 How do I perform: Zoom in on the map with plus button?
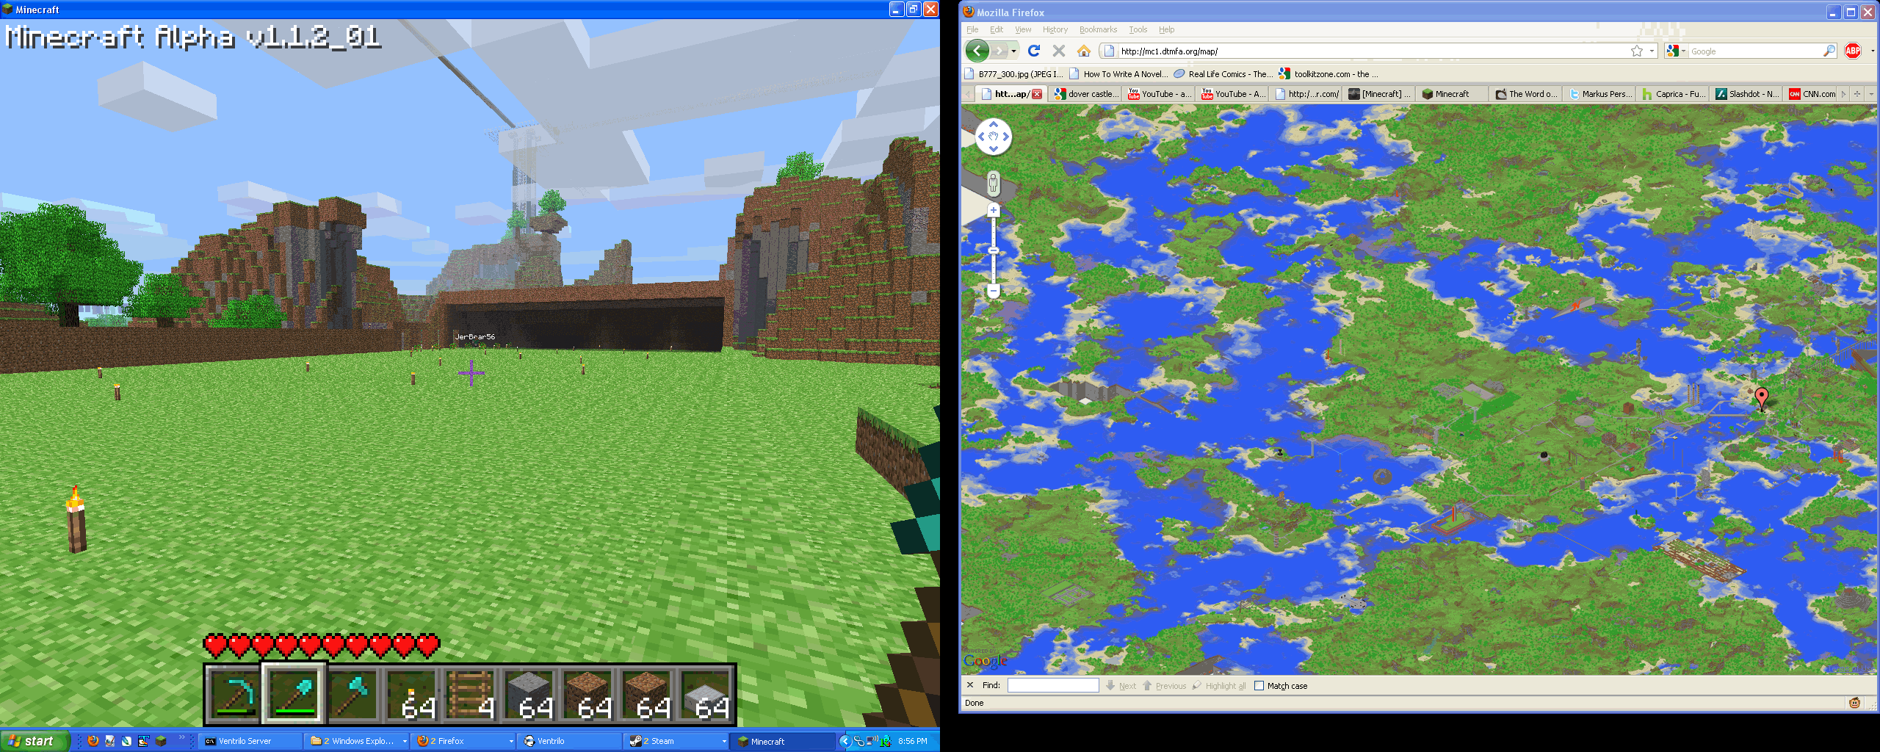pyautogui.click(x=993, y=211)
